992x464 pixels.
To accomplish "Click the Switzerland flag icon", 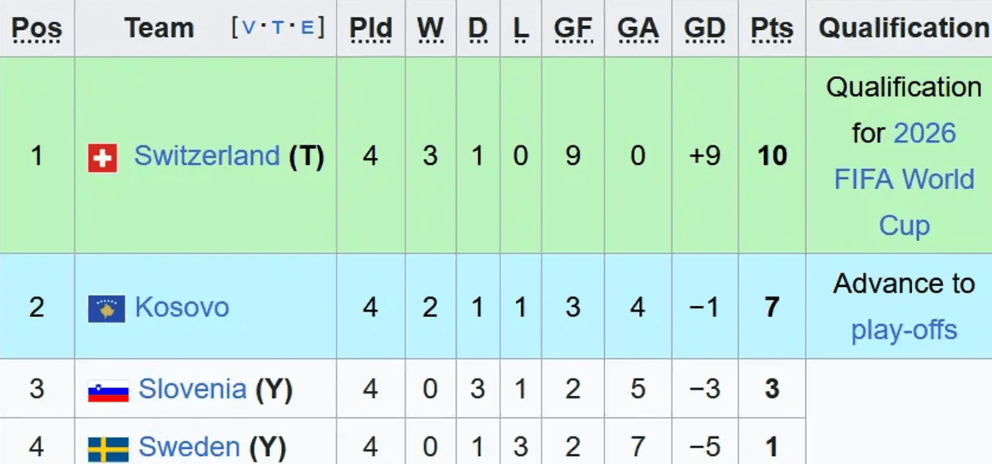I will 102,159.
